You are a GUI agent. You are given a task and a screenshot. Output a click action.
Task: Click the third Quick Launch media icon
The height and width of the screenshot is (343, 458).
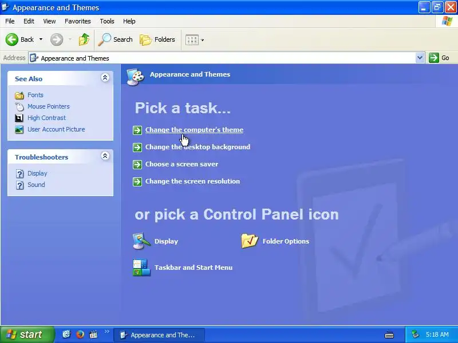pos(93,334)
